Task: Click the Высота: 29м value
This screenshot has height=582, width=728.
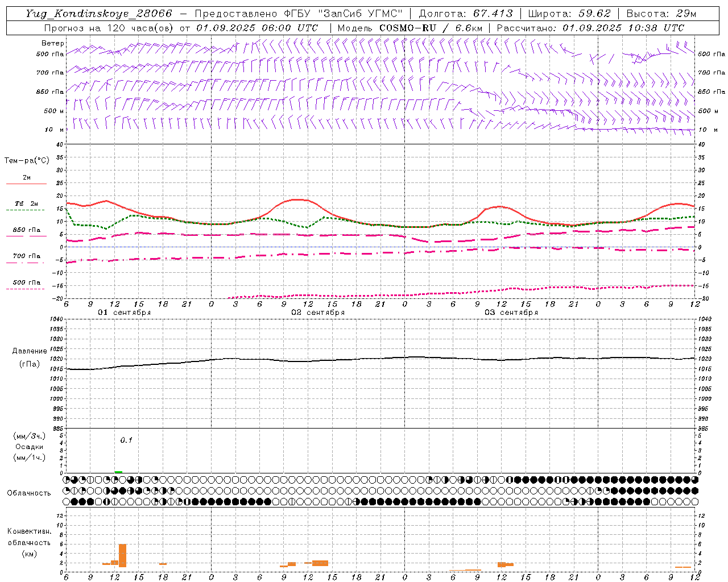Action: 661,14
